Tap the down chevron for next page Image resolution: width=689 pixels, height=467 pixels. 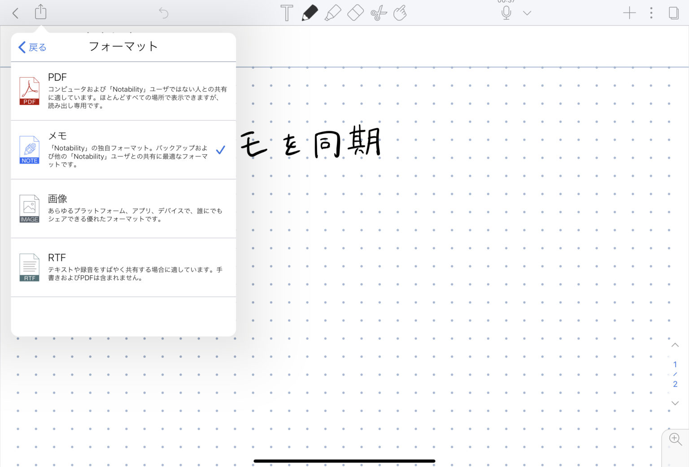tap(675, 403)
